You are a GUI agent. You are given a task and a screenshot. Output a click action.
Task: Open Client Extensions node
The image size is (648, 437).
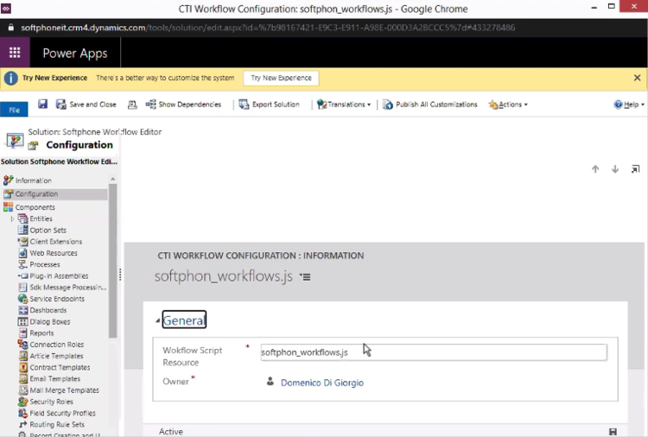click(x=56, y=242)
